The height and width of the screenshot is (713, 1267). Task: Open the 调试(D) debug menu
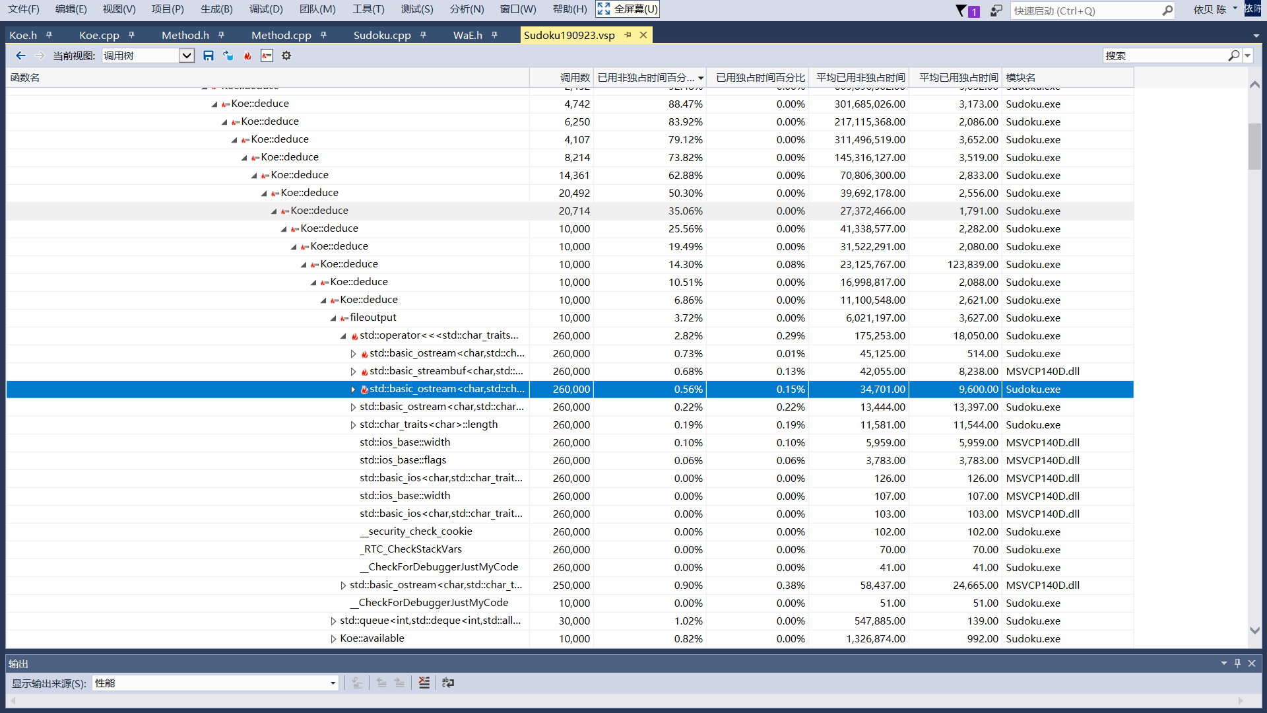[x=266, y=9]
